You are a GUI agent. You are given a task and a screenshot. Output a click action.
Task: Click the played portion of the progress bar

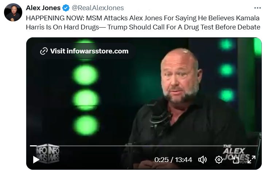point(33,146)
